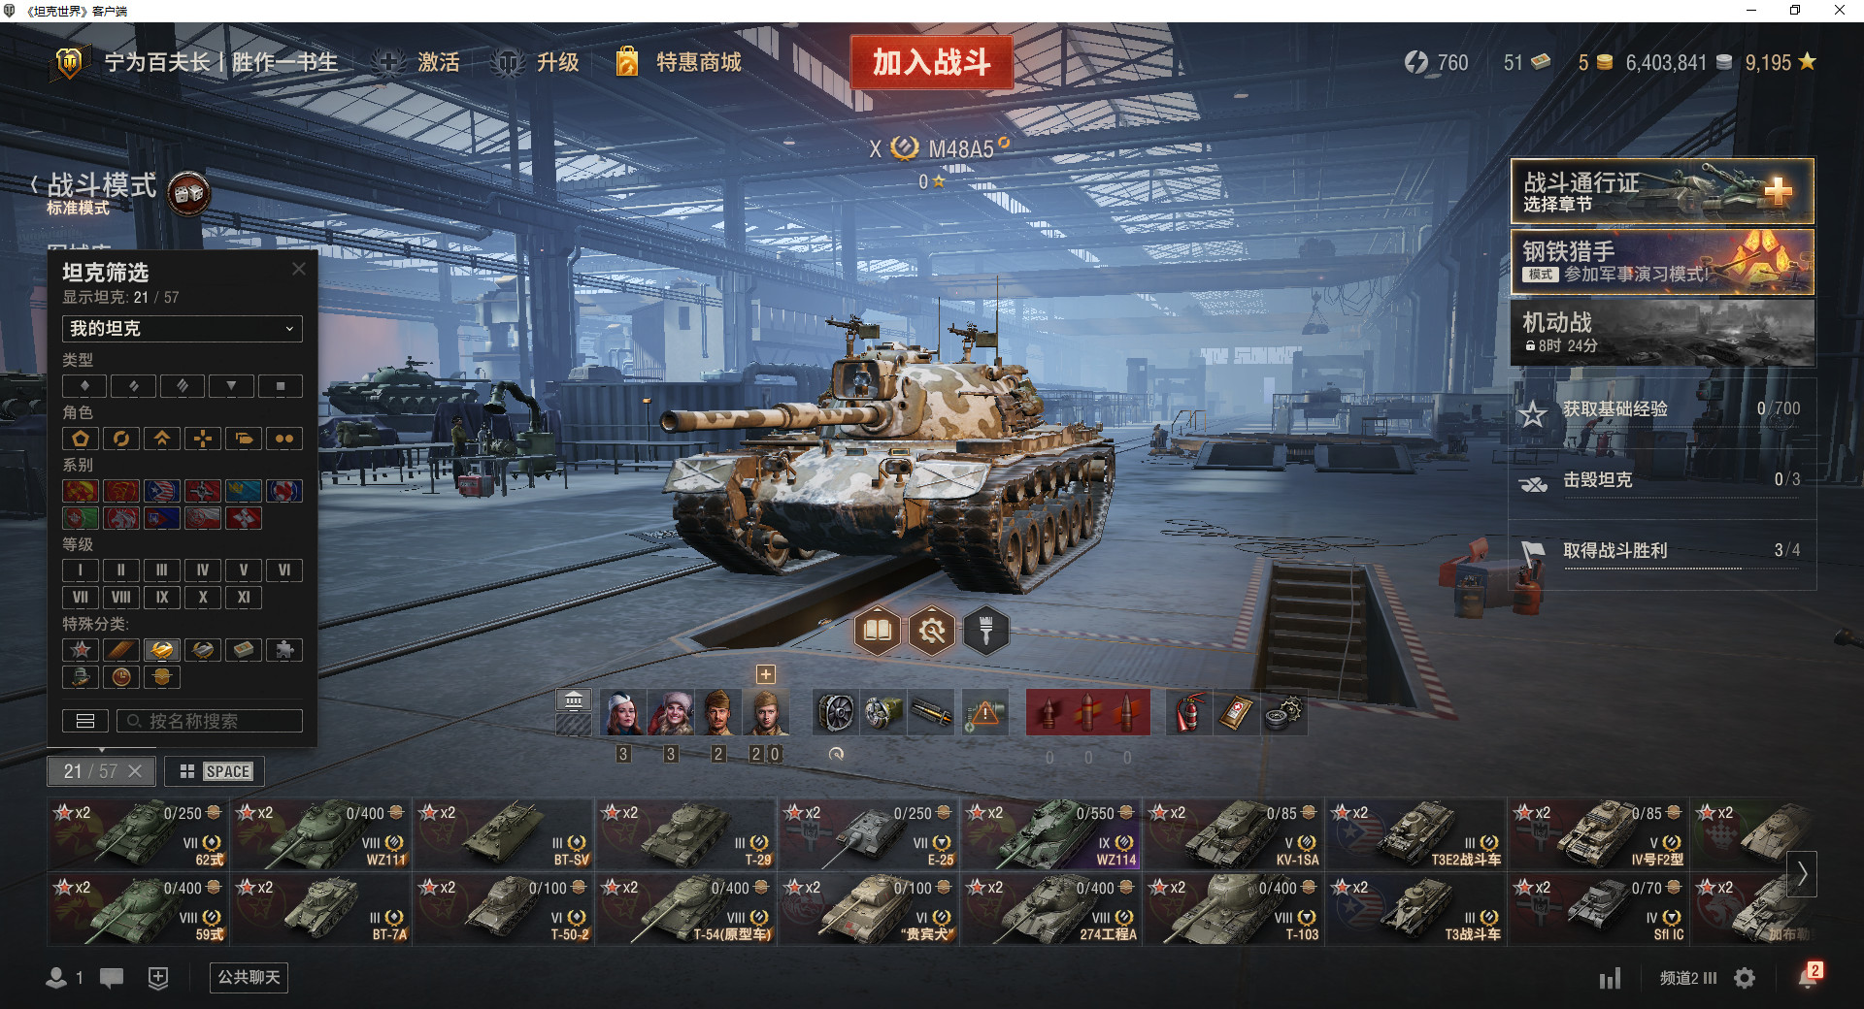Expand the 我的坦克 dropdown
The image size is (1864, 1009).
183,329
